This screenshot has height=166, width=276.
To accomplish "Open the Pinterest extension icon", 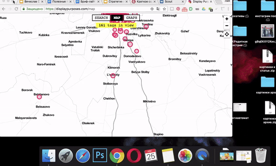I will [x=178, y=9].
